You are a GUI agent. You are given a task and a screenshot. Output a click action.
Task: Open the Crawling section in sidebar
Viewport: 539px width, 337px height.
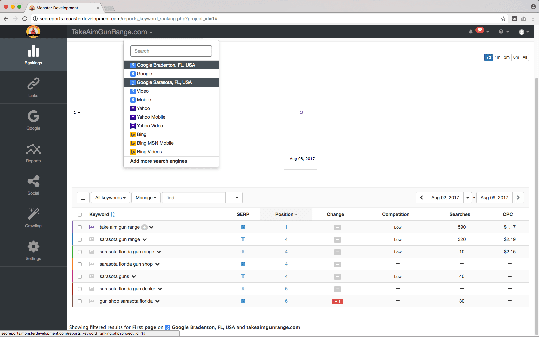pos(33,218)
